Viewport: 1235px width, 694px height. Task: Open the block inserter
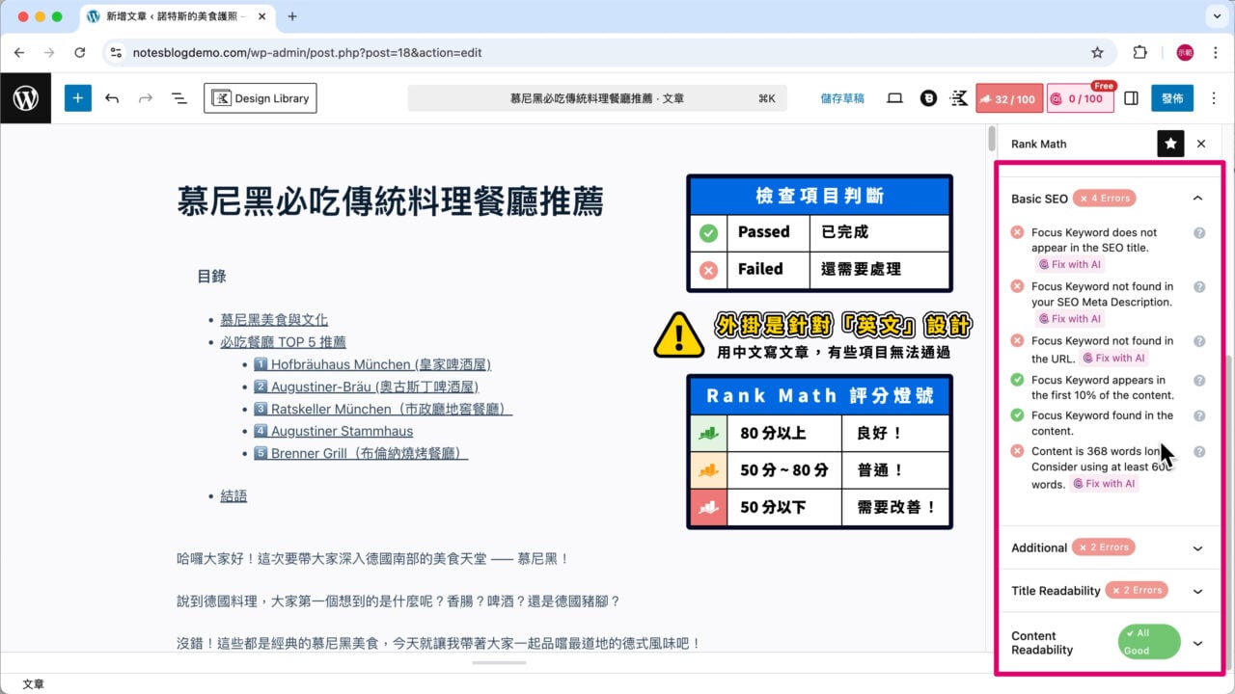pos(78,97)
